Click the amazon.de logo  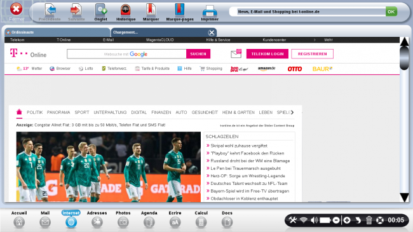point(267,69)
